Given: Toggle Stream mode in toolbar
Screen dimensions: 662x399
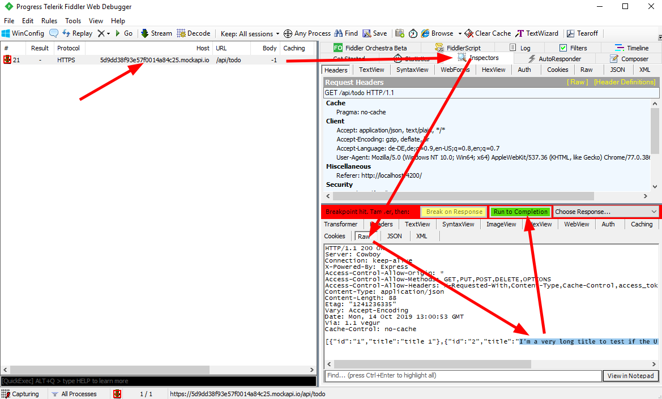Looking at the screenshot, I should pyautogui.click(x=156, y=33).
